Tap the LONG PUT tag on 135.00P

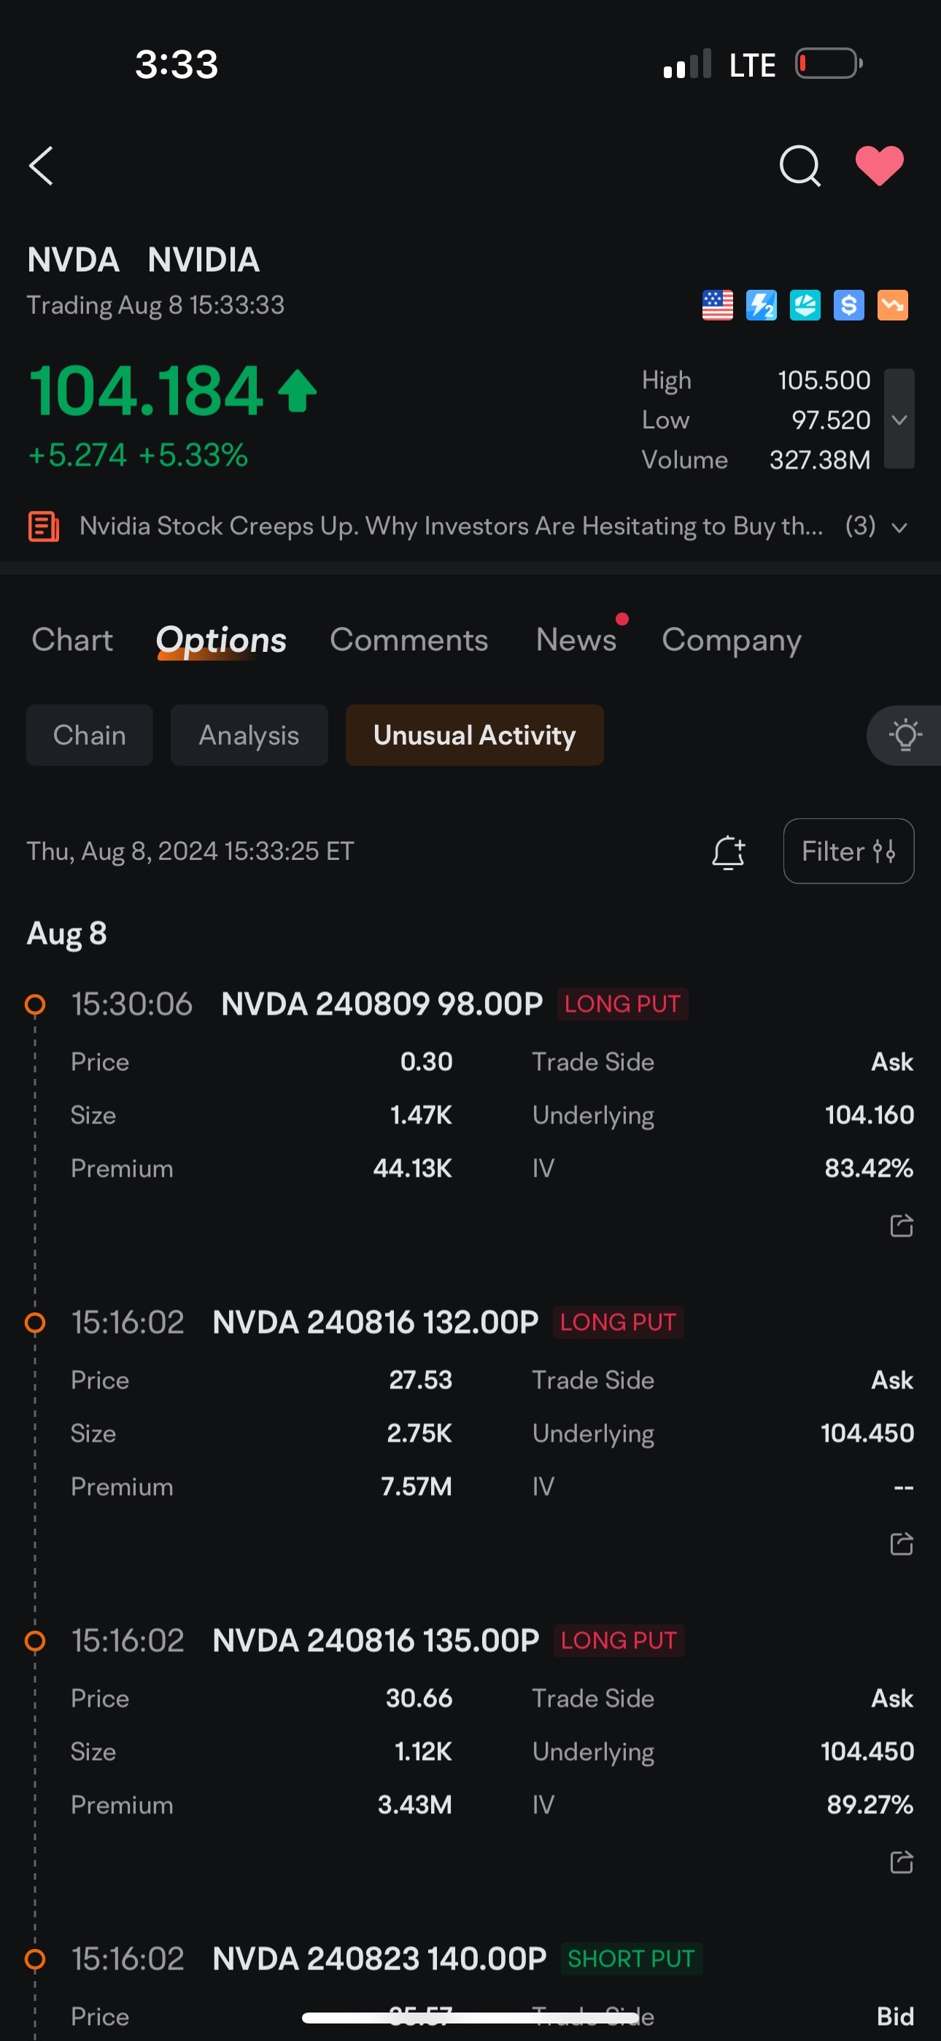click(619, 1640)
